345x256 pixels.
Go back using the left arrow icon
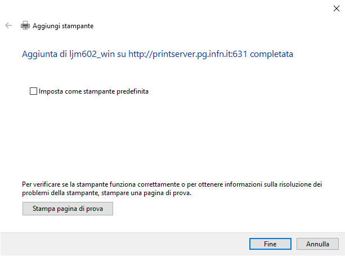(8, 25)
